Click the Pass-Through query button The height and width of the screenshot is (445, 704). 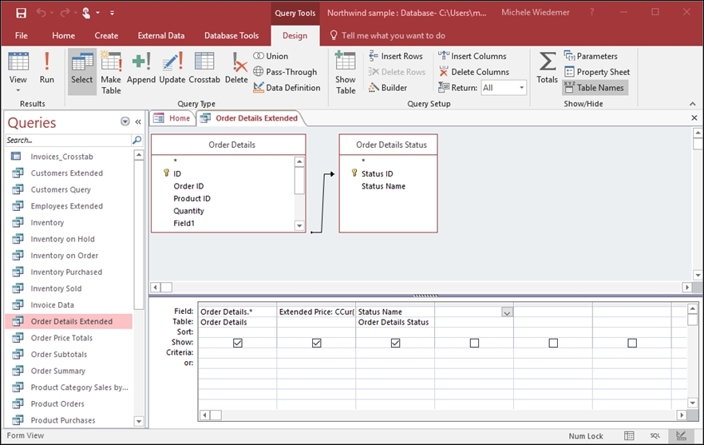click(x=285, y=72)
